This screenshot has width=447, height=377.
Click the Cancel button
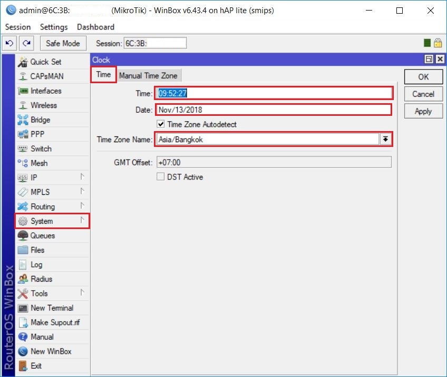[423, 94]
